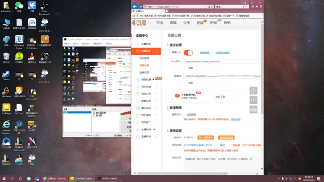Show hidden system tray icons chevron
The height and width of the screenshot is (182, 324).
point(279,179)
